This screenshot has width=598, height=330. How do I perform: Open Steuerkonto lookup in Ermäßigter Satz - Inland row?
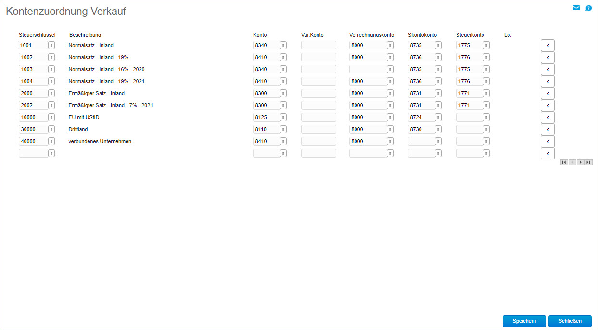[486, 93]
